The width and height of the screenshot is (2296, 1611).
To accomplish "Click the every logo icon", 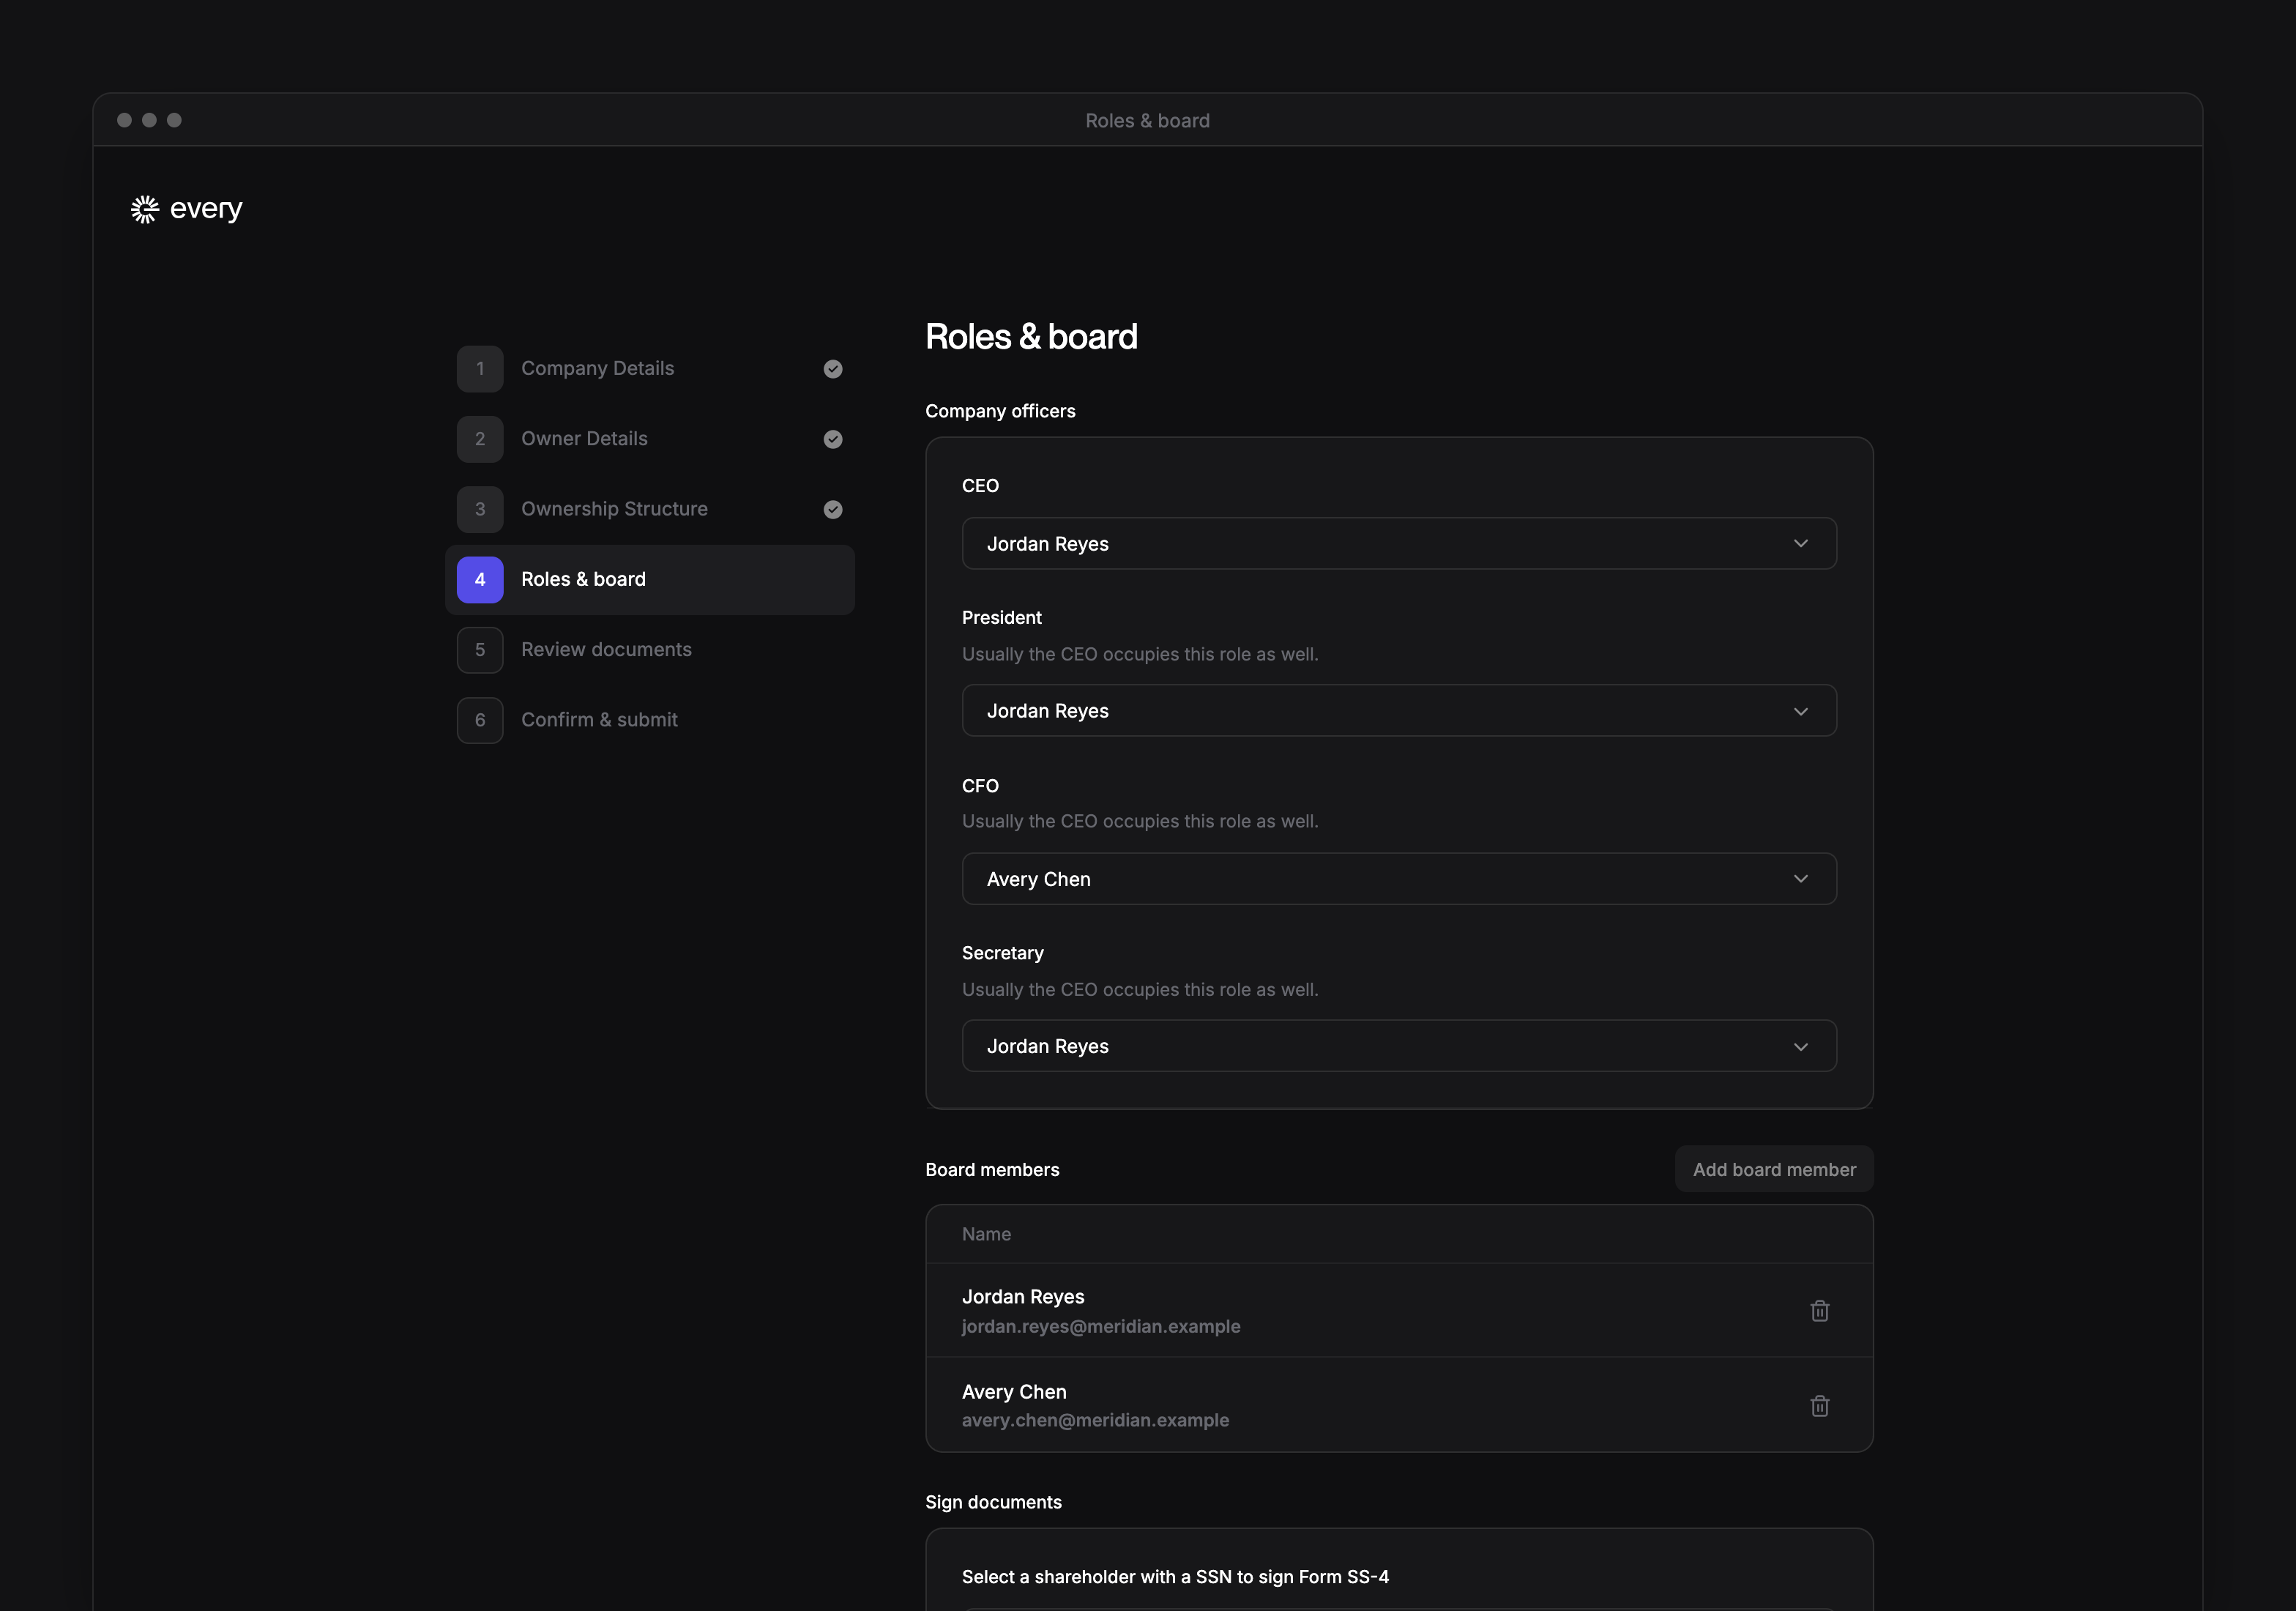I will 145,209.
